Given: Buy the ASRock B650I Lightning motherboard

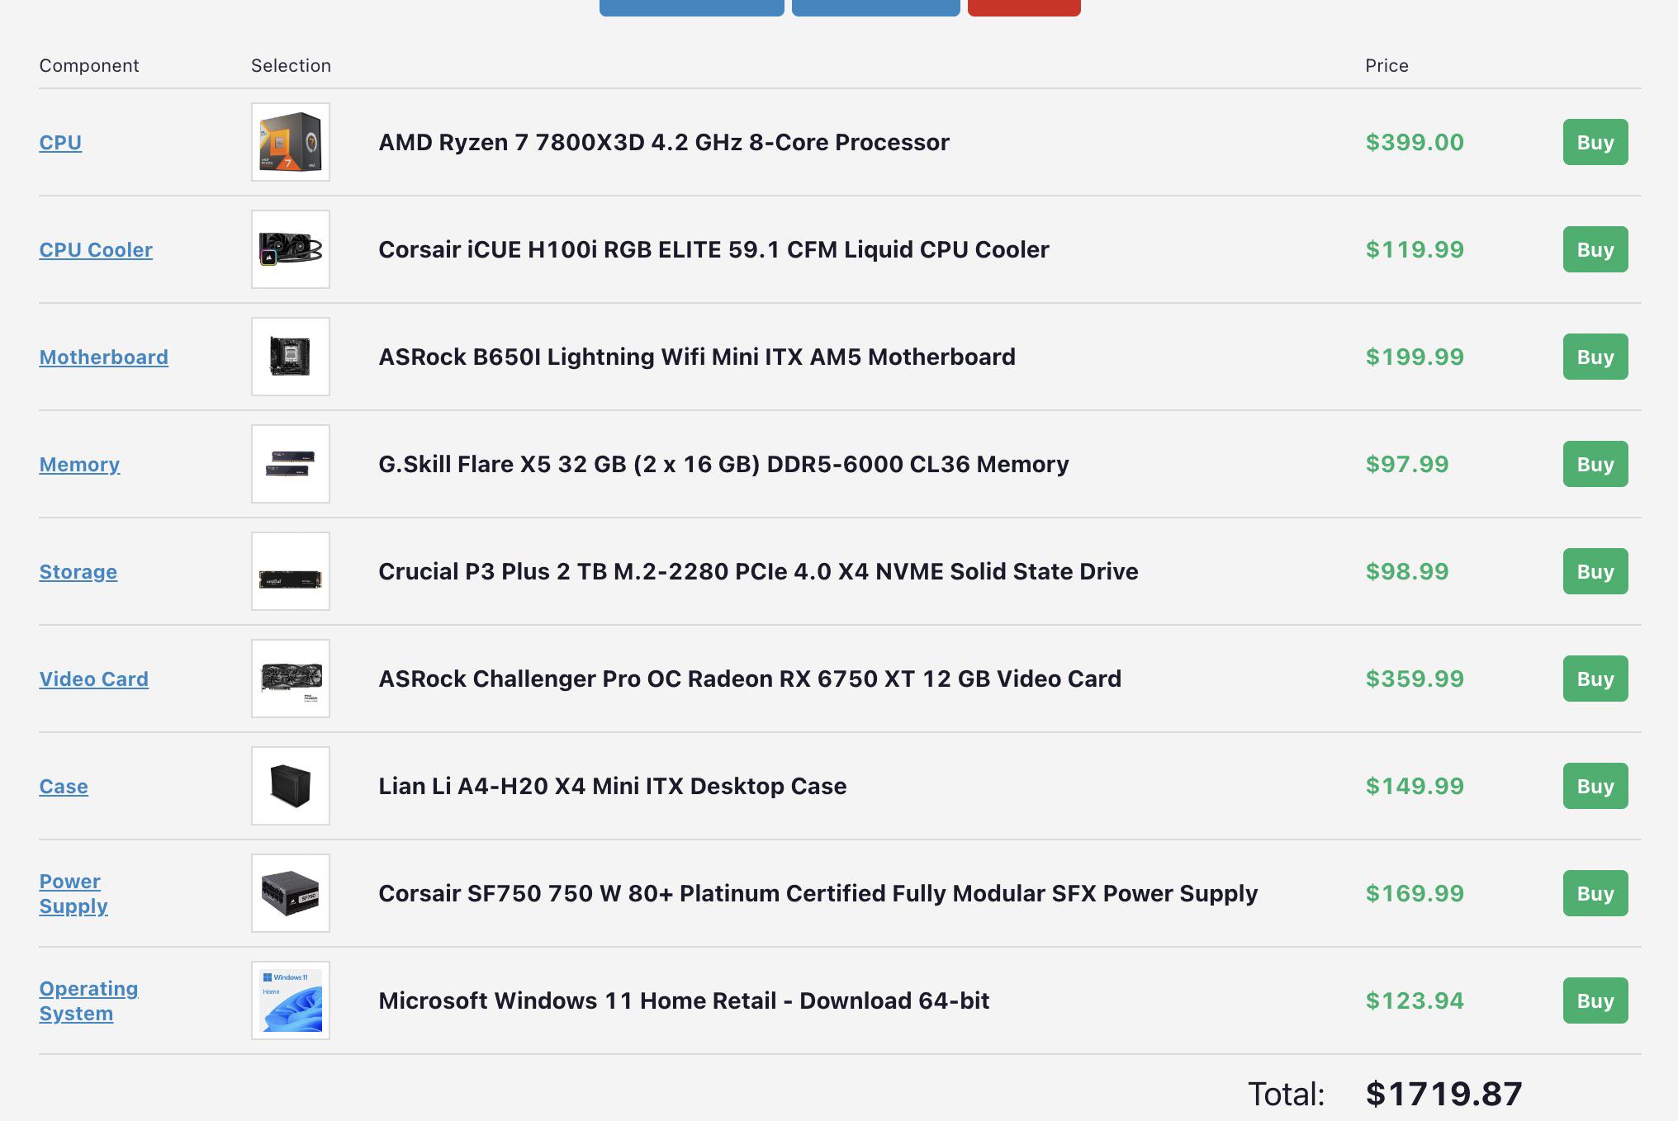Looking at the screenshot, I should [x=1595, y=357].
